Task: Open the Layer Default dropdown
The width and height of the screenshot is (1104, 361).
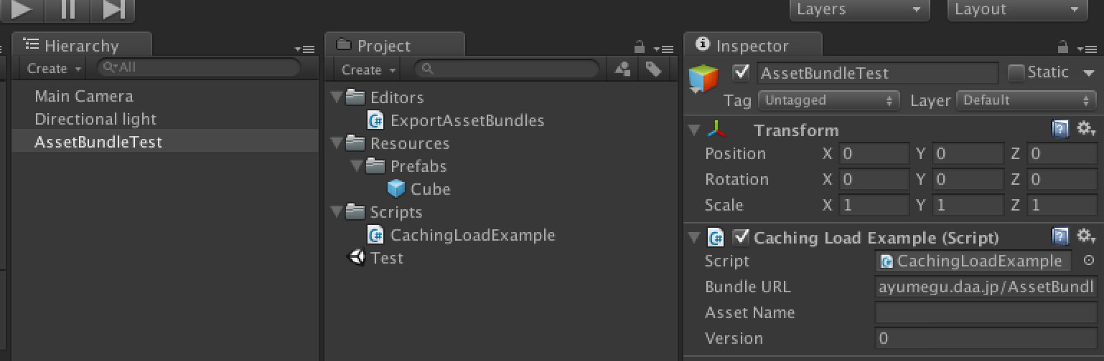Action: pos(1026,100)
